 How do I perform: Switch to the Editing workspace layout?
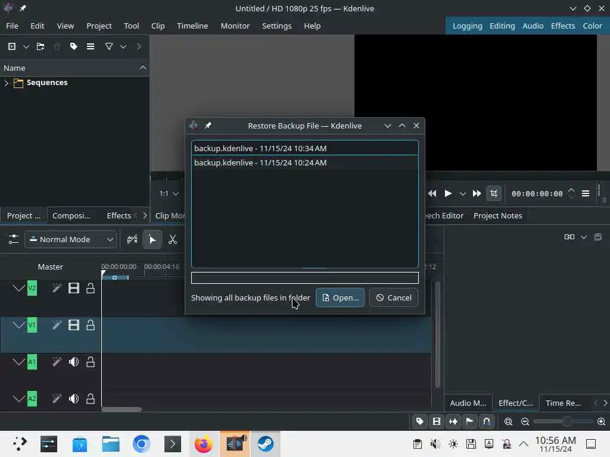click(x=502, y=26)
